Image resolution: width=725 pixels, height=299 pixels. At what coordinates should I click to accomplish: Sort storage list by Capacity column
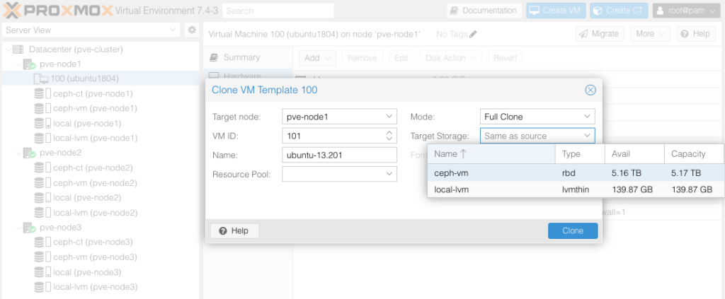tap(694, 154)
